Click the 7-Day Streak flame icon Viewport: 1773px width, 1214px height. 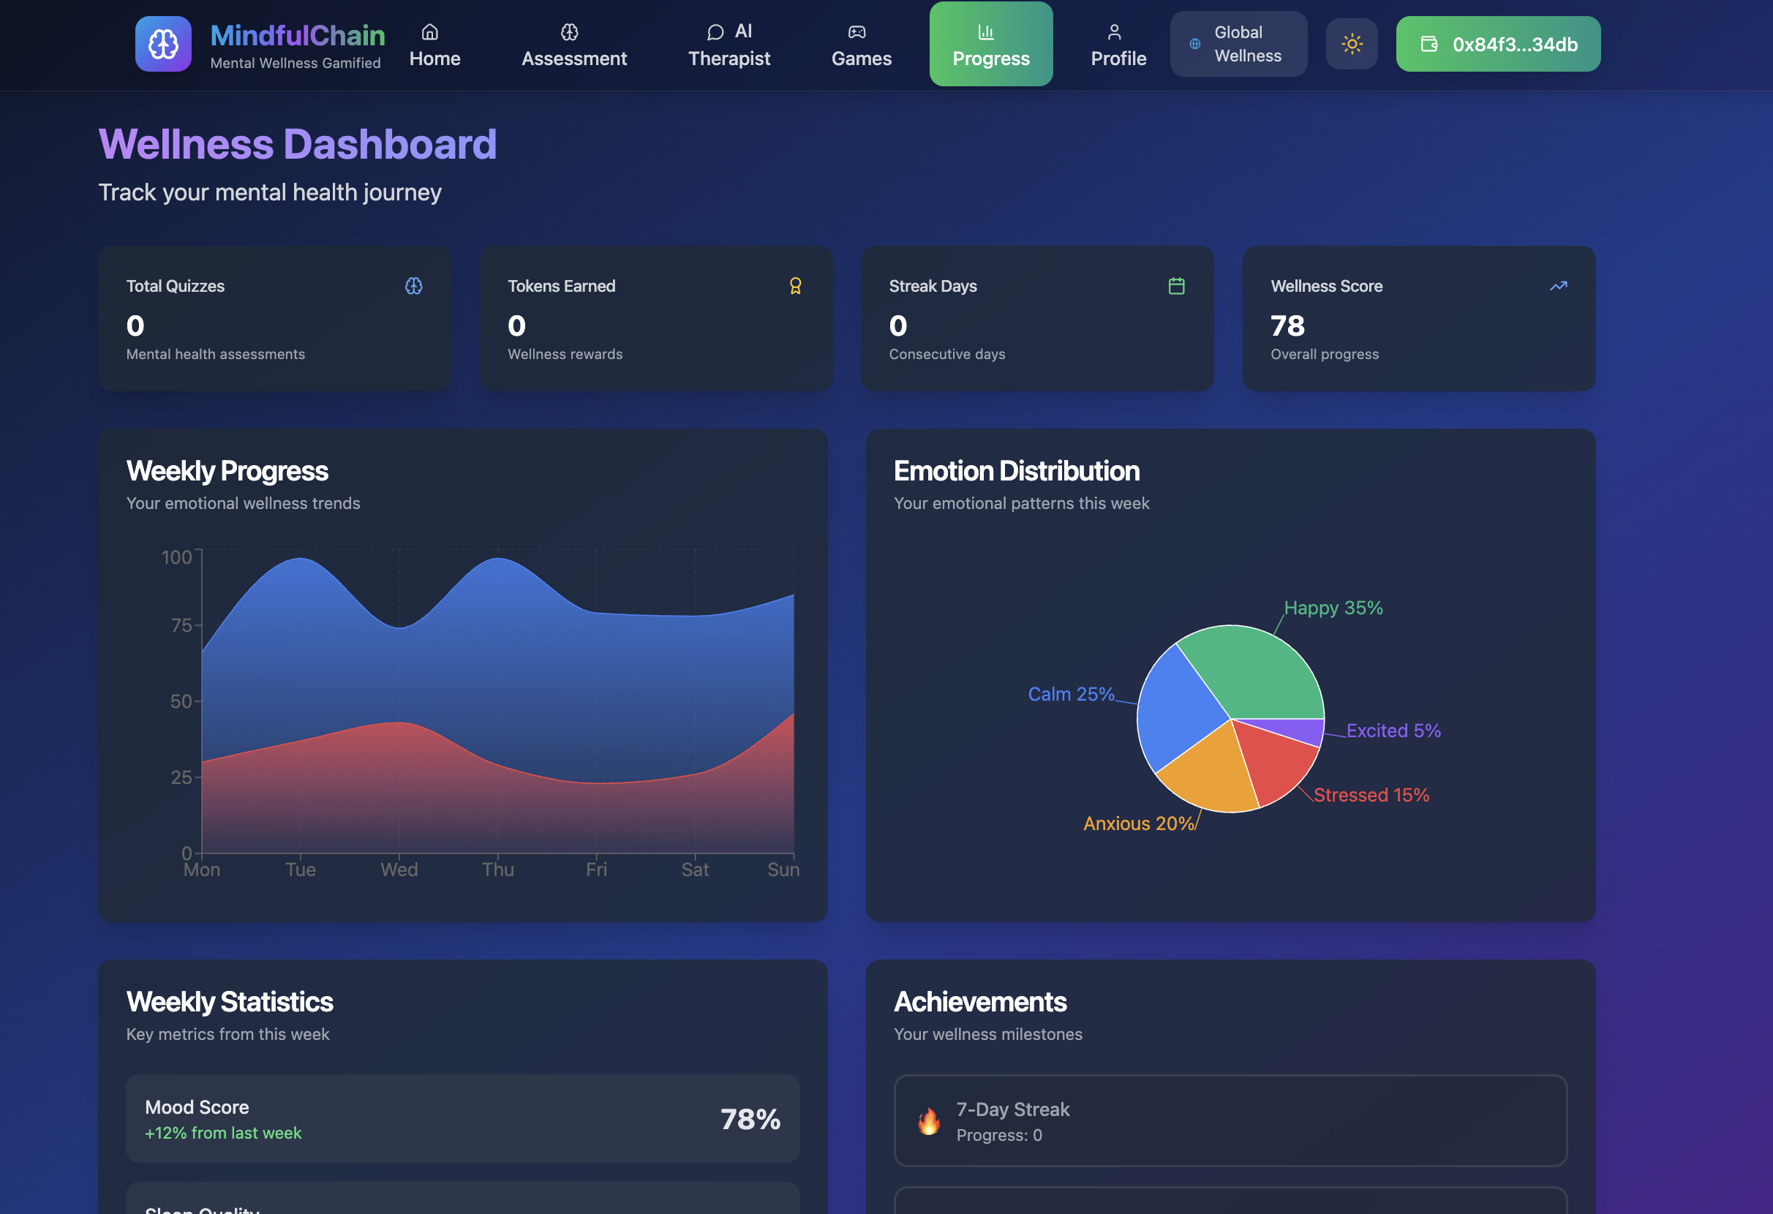pyautogui.click(x=928, y=1121)
